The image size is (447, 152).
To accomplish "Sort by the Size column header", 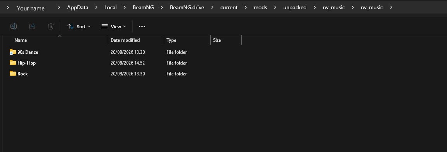I will pyautogui.click(x=217, y=40).
